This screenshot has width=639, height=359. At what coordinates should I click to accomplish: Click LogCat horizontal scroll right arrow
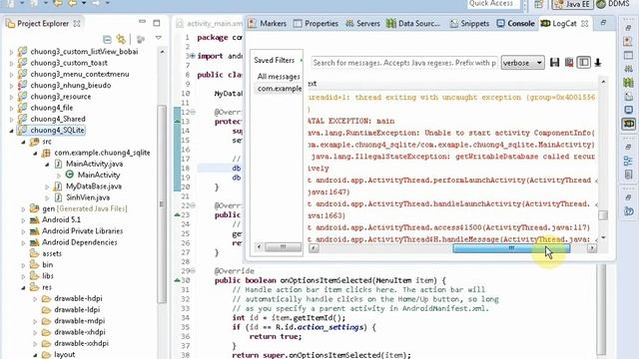(x=592, y=248)
